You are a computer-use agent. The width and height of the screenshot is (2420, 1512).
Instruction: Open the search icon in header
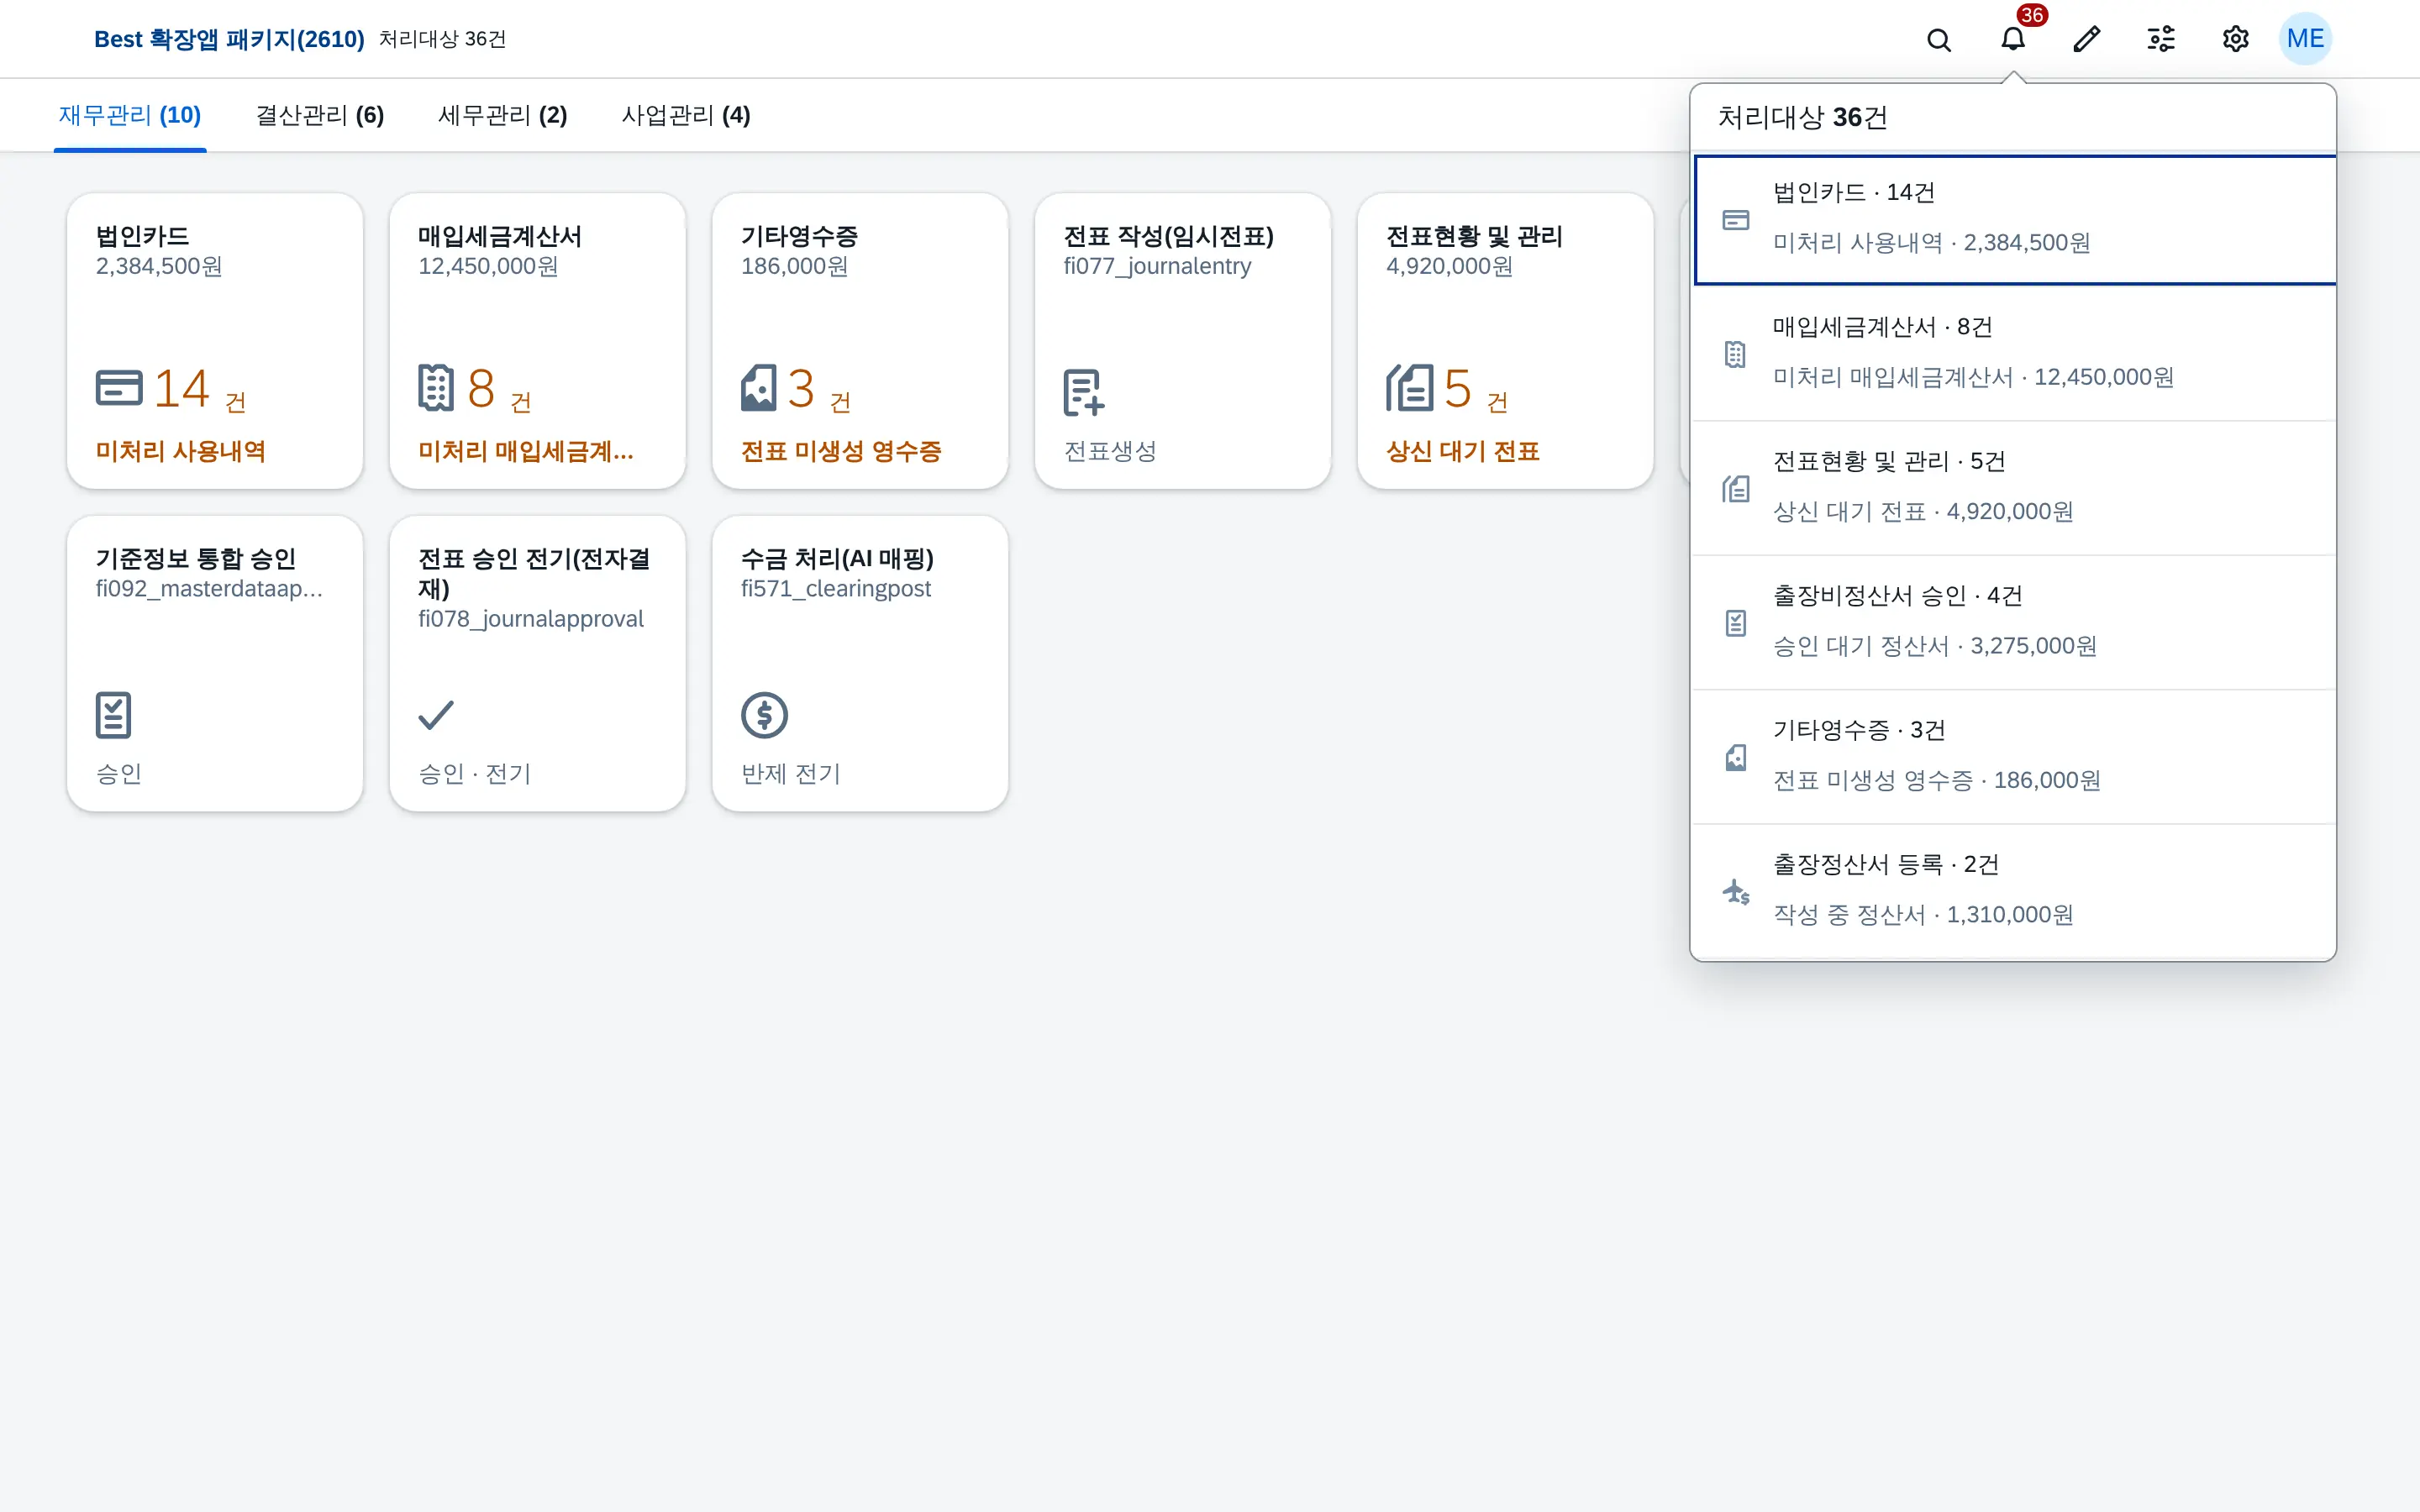coord(1938,39)
